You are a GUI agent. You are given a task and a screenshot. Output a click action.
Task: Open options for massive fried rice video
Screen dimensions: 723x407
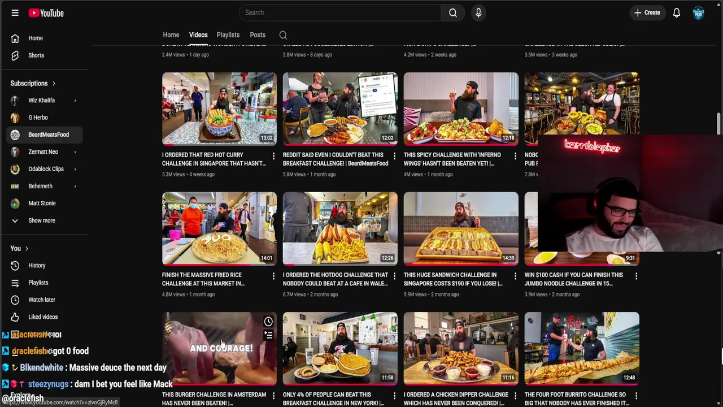pos(273,276)
